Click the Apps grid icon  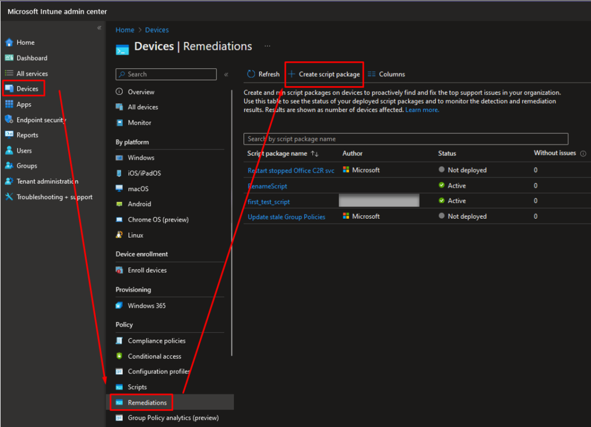point(9,104)
